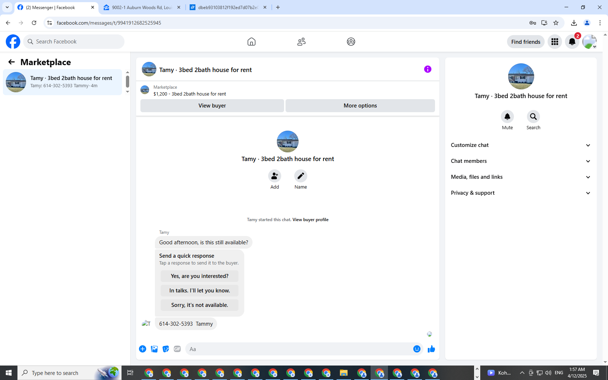
Task: Send quick response 'Sorry, it's not available.'
Action: [199, 305]
